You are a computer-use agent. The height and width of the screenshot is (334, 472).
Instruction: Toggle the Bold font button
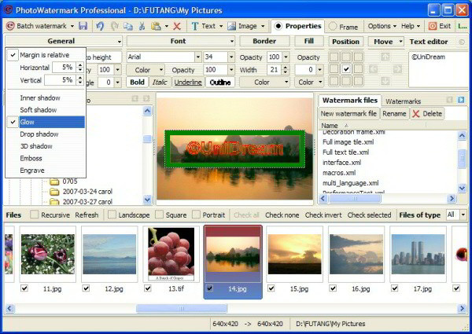pos(137,82)
